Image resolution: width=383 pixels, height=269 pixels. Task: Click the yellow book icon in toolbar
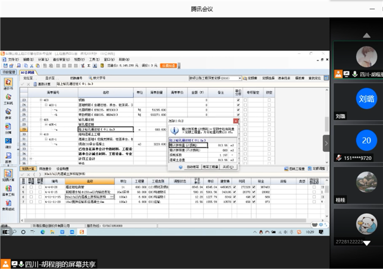click(x=102, y=66)
